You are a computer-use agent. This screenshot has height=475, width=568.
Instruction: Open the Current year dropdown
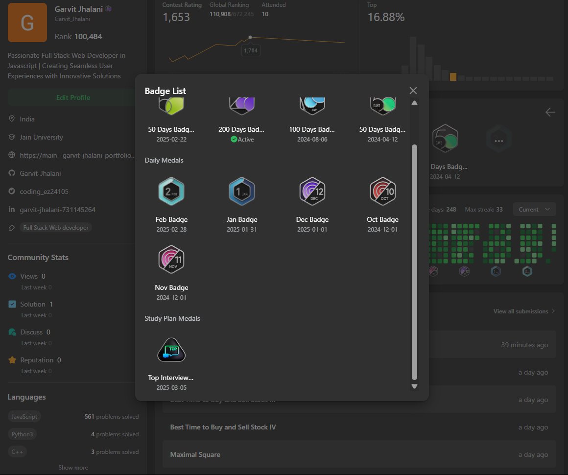(534, 210)
